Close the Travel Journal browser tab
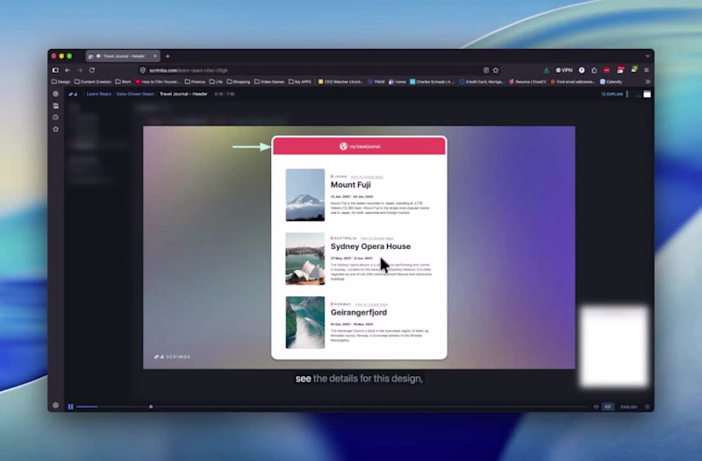702x461 pixels. pos(155,56)
